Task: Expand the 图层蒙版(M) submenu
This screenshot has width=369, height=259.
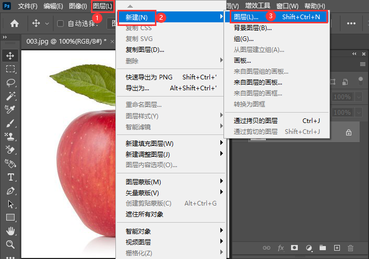Action: pyautogui.click(x=221, y=181)
